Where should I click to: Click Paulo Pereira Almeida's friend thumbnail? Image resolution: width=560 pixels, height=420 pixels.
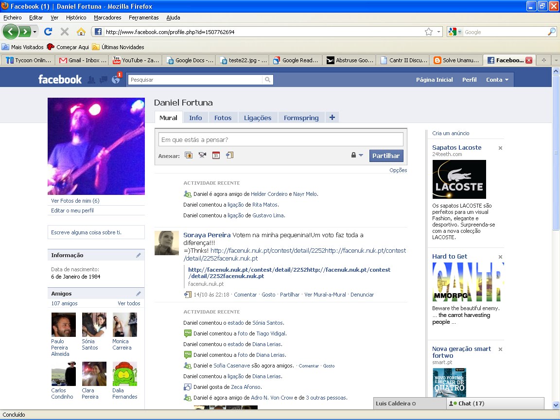[64, 325]
